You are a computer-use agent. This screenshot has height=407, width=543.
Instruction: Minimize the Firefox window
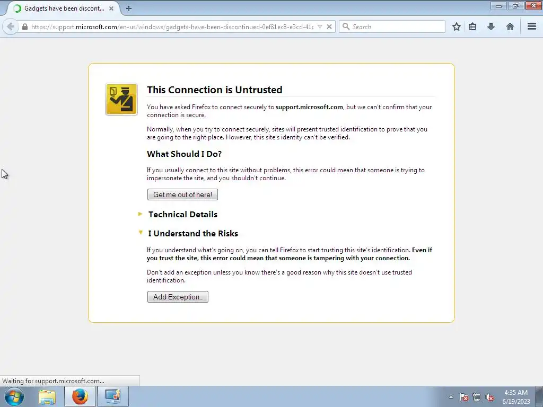point(498,5)
